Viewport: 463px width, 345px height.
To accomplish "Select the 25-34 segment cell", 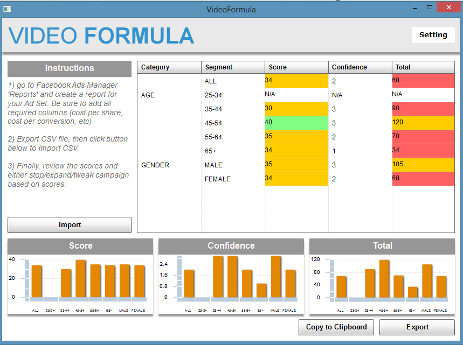I will pyautogui.click(x=233, y=95).
